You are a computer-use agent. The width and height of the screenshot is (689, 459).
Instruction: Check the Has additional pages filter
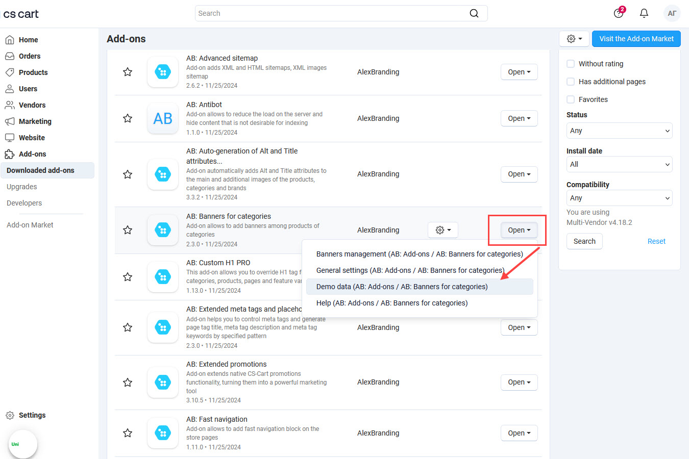click(x=571, y=82)
